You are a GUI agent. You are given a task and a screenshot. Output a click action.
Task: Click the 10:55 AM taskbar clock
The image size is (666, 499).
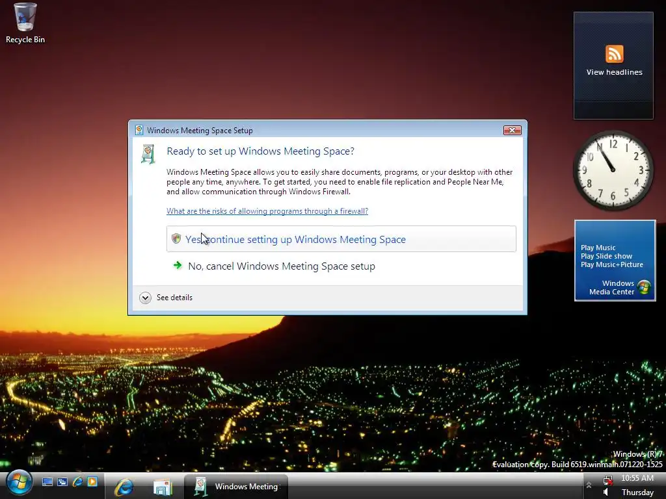click(637, 478)
